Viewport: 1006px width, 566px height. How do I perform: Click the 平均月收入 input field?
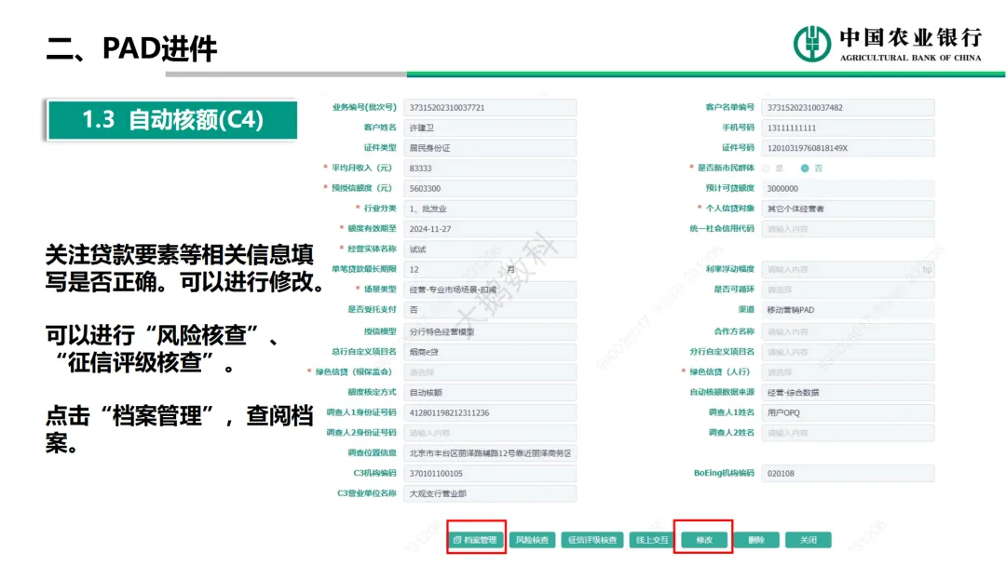pos(490,168)
